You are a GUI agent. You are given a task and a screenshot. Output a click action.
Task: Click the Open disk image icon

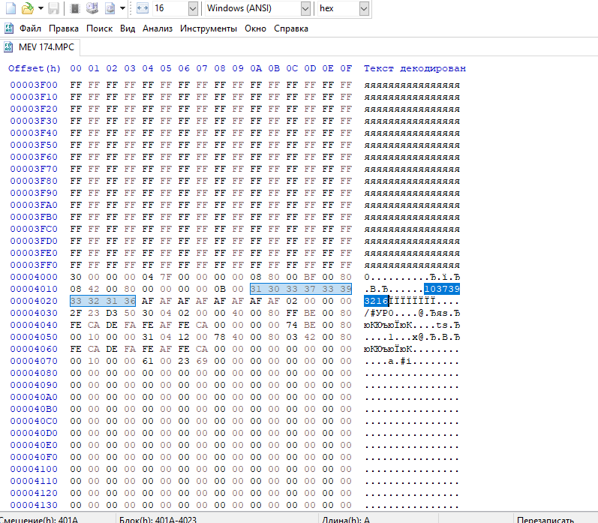pyautogui.click(x=110, y=9)
